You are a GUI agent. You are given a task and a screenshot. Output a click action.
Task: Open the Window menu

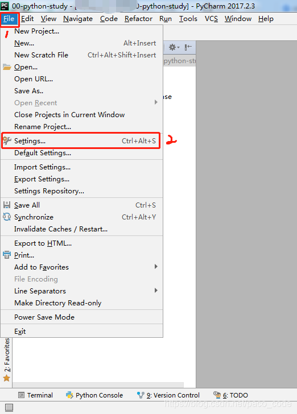click(238, 19)
